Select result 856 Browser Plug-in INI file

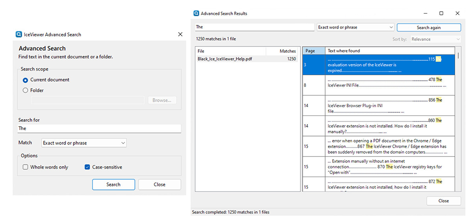(379, 105)
